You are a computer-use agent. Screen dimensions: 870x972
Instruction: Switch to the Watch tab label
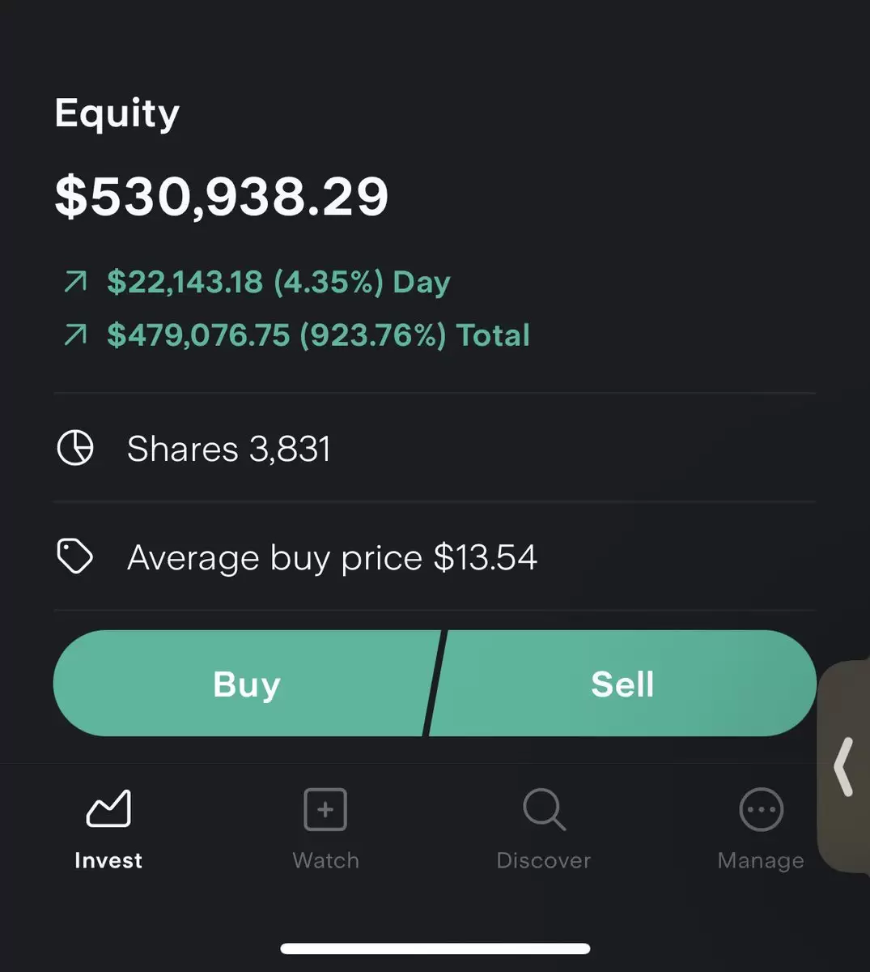click(325, 860)
